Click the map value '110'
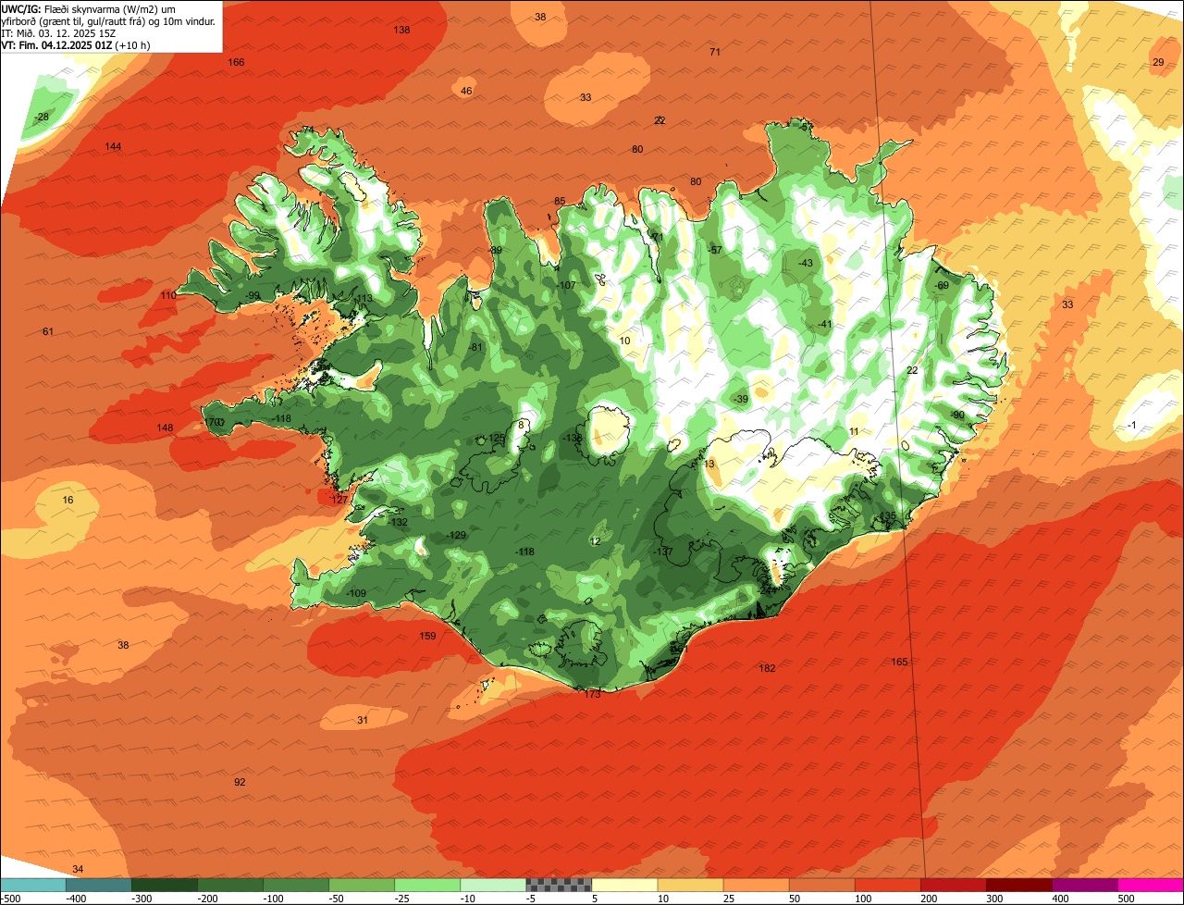Image resolution: width=1184 pixels, height=905 pixels. [x=167, y=295]
